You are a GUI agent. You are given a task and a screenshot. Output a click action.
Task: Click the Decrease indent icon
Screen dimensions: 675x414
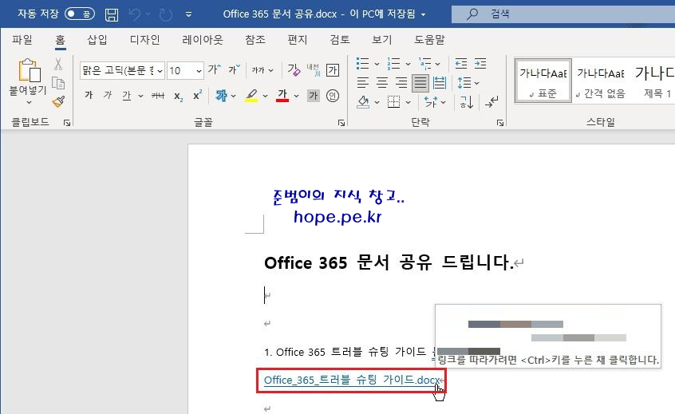[x=461, y=64]
